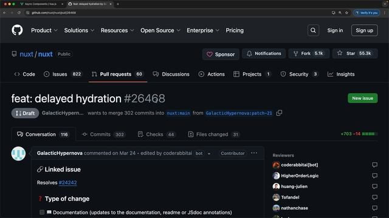Click the install app icon in address bar
Screen dimensions: 389x218
point(334,13)
